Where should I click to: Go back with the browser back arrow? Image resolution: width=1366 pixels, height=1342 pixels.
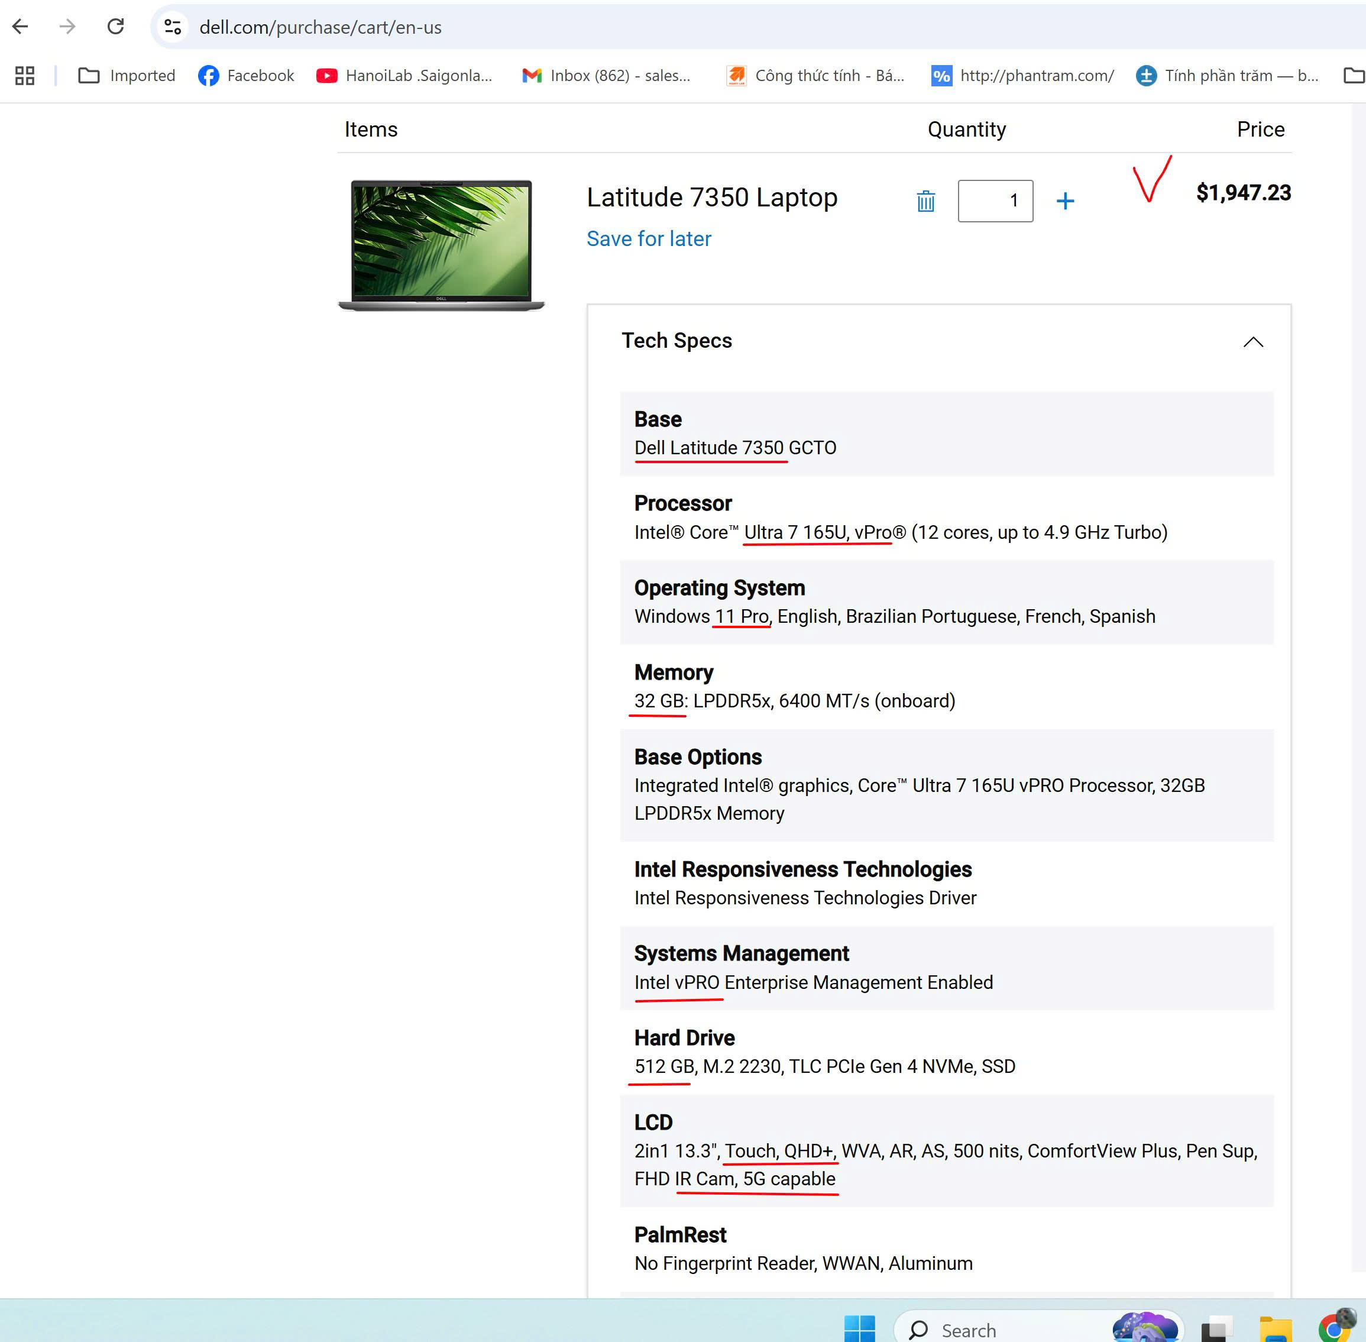(21, 27)
